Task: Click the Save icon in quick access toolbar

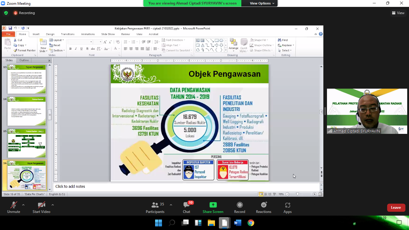Action: click(x=10, y=28)
